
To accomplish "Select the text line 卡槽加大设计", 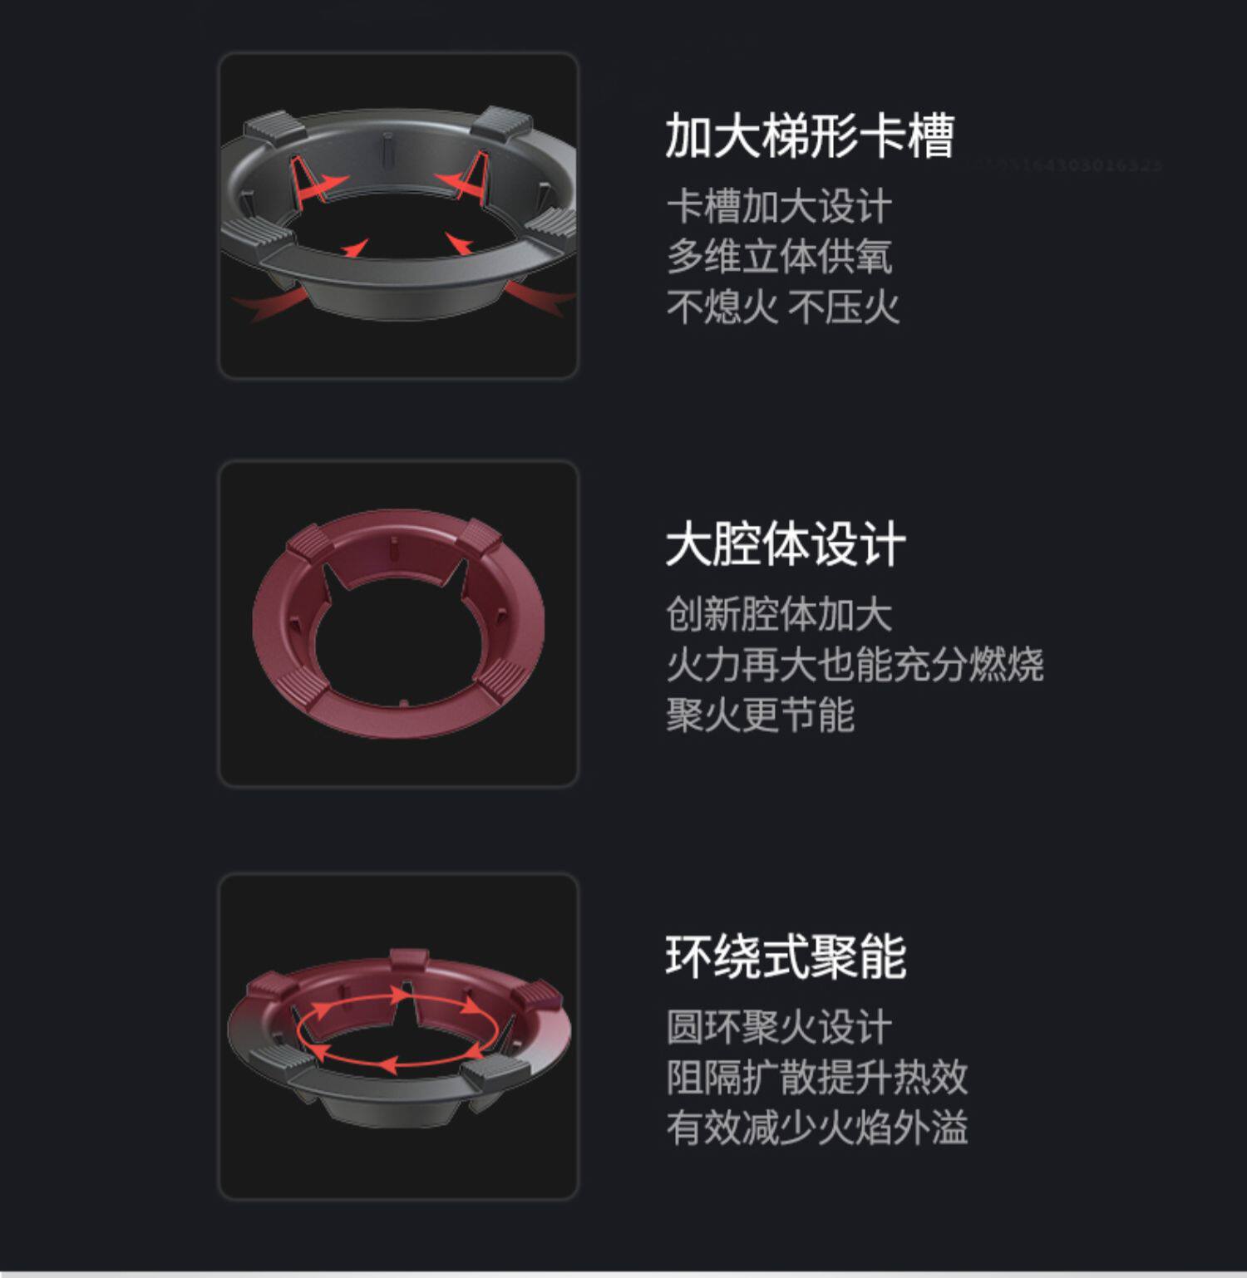I will [779, 206].
